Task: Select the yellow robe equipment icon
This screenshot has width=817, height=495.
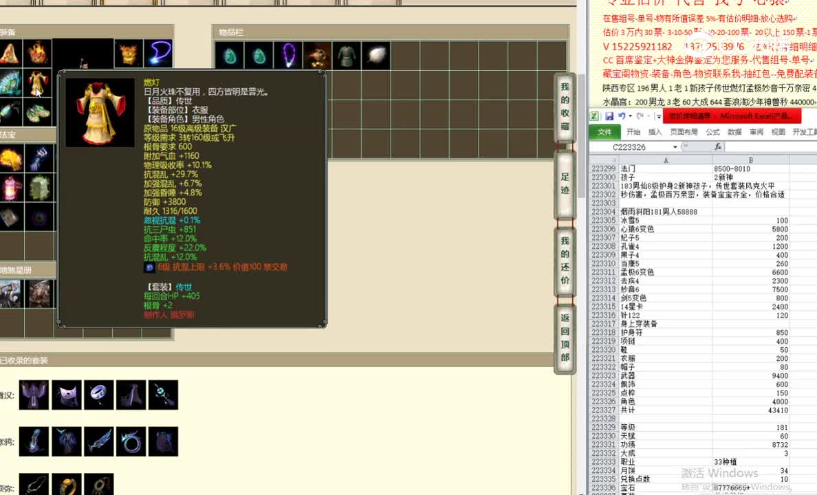Action: click(37, 83)
